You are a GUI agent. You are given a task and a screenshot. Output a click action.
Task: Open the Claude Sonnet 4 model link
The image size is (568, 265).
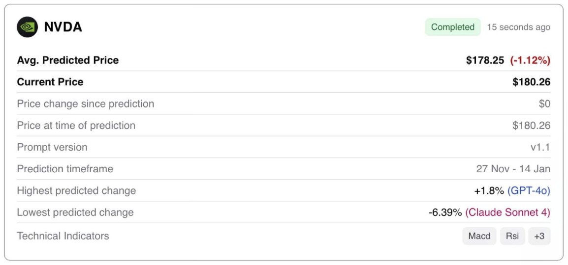point(507,212)
